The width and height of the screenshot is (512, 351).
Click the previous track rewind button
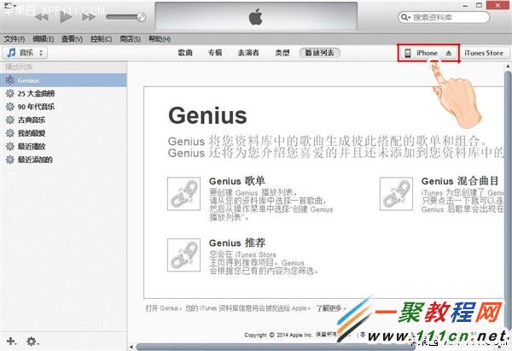point(42,17)
